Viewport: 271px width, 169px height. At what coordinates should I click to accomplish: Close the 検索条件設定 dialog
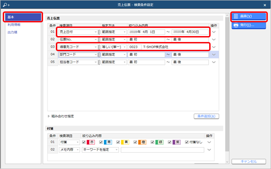[x=265, y=5]
